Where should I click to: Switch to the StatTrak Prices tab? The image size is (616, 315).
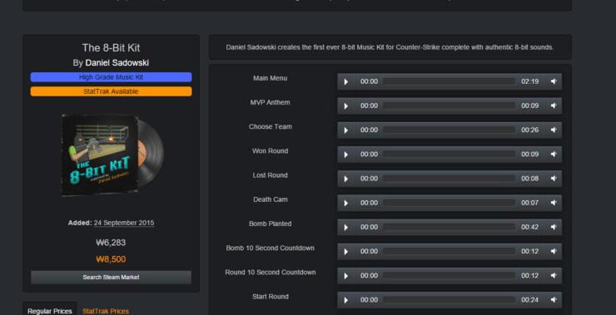pyautogui.click(x=106, y=311)
